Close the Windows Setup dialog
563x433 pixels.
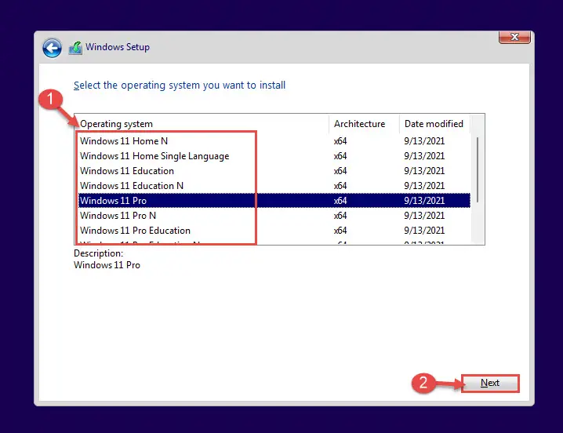(514, 37)
